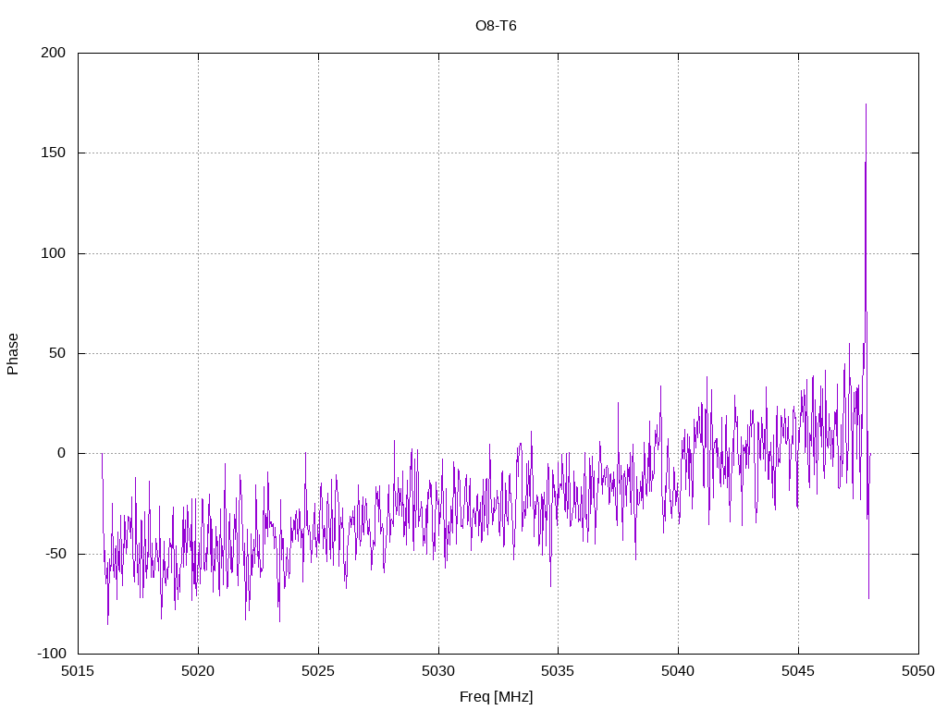Click the x-axis tick label 5025
The image size is (947, 710).
click(x=318, y=671)
